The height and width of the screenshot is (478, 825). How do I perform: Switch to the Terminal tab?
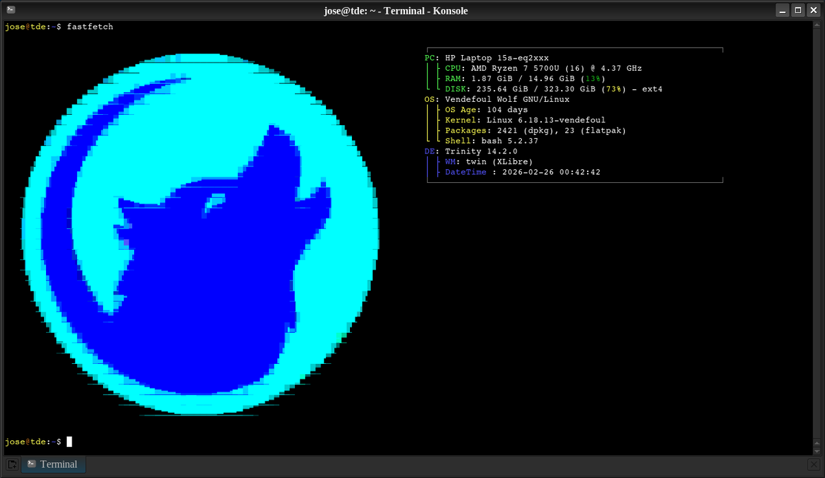pos(53,464)
